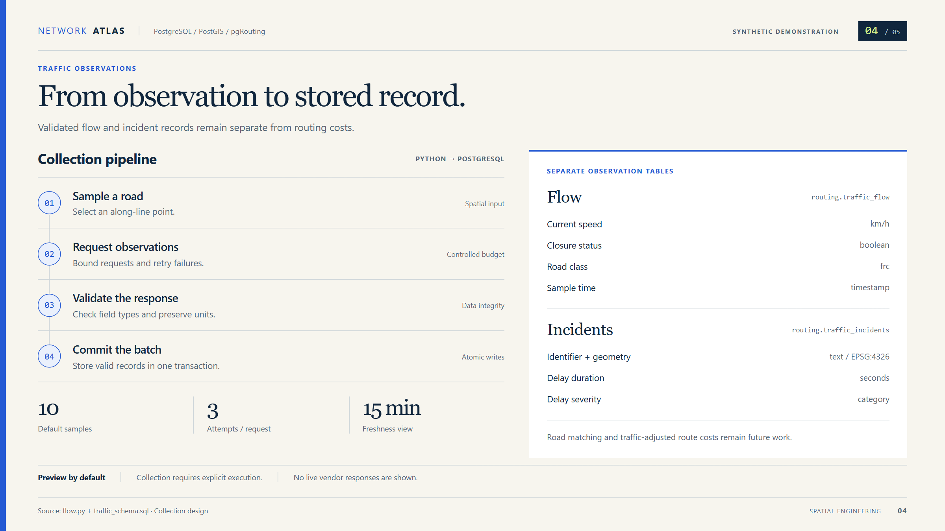Viewport: 945px width, 531px height.
Task: Click the step 01 circle badge
Action: (49, 203)
